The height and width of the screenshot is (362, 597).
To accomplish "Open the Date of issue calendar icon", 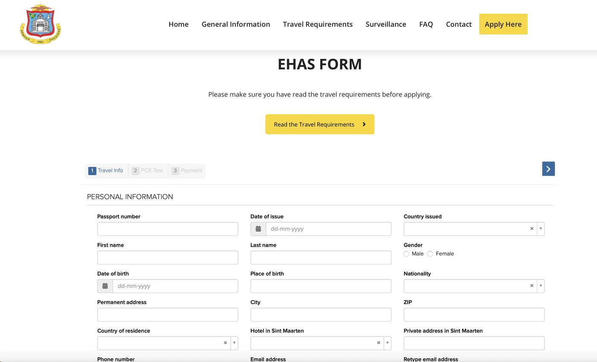I will pyautogui.click(x=258, y=229).
